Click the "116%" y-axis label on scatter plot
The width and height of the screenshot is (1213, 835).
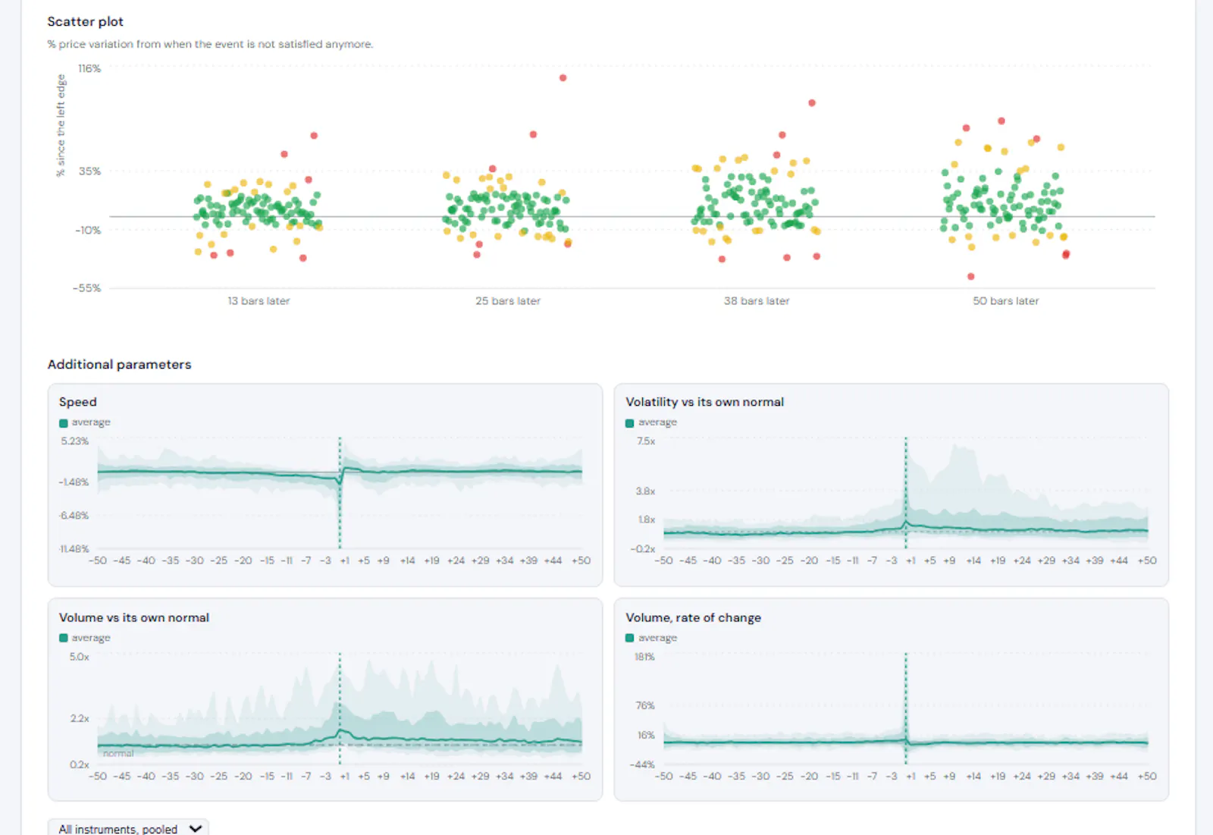(89, 68)
